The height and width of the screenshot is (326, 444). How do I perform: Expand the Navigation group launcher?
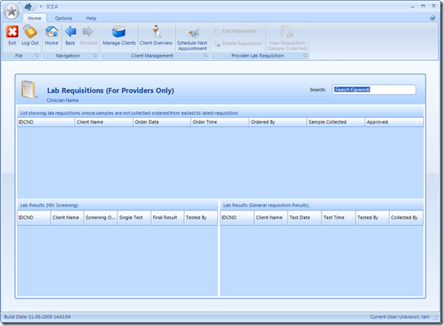click(95, 56)
